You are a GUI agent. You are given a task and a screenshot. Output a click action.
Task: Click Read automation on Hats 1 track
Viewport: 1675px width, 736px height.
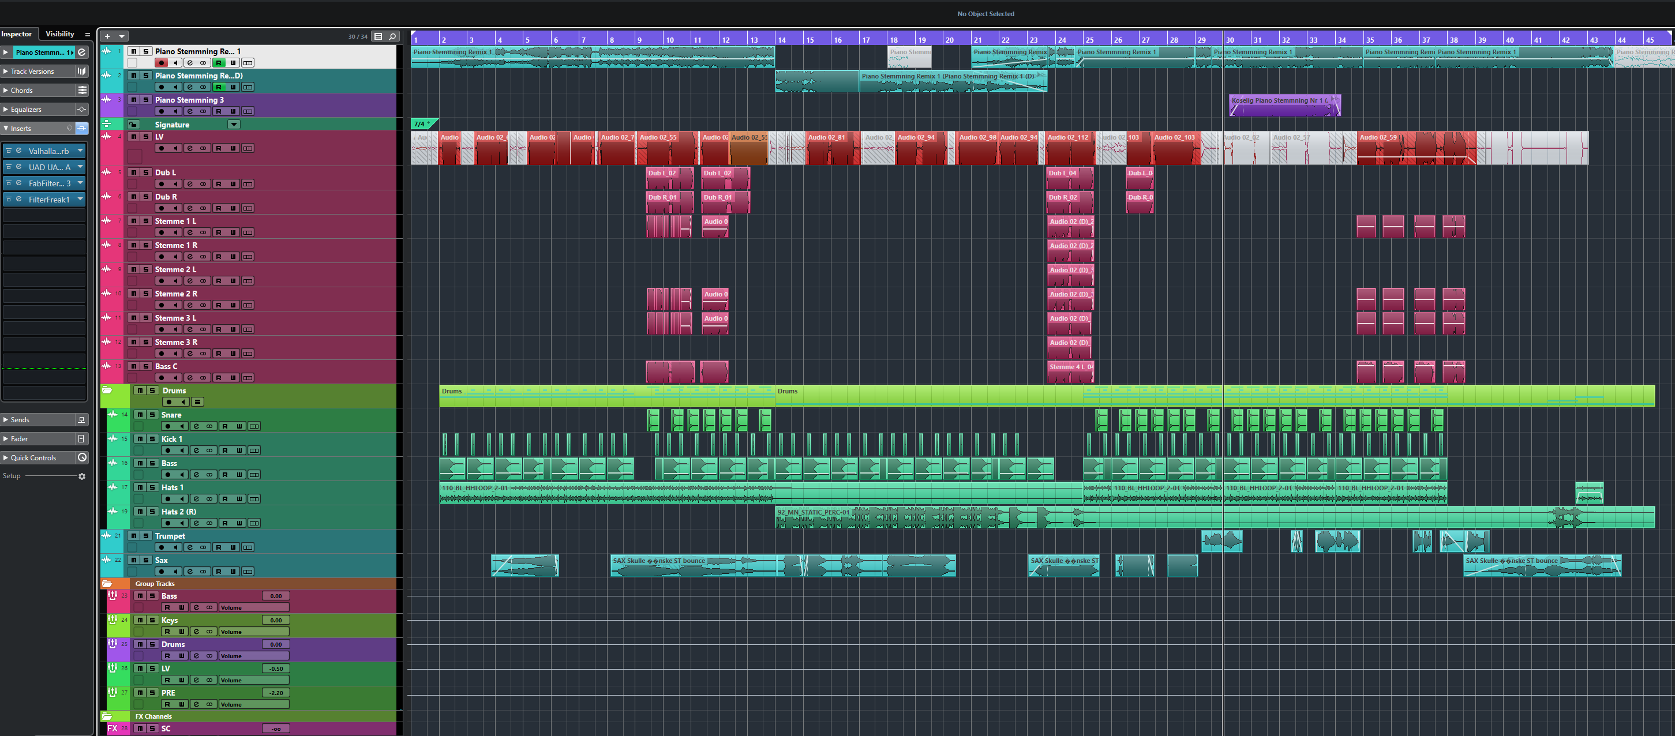(225, 500)
